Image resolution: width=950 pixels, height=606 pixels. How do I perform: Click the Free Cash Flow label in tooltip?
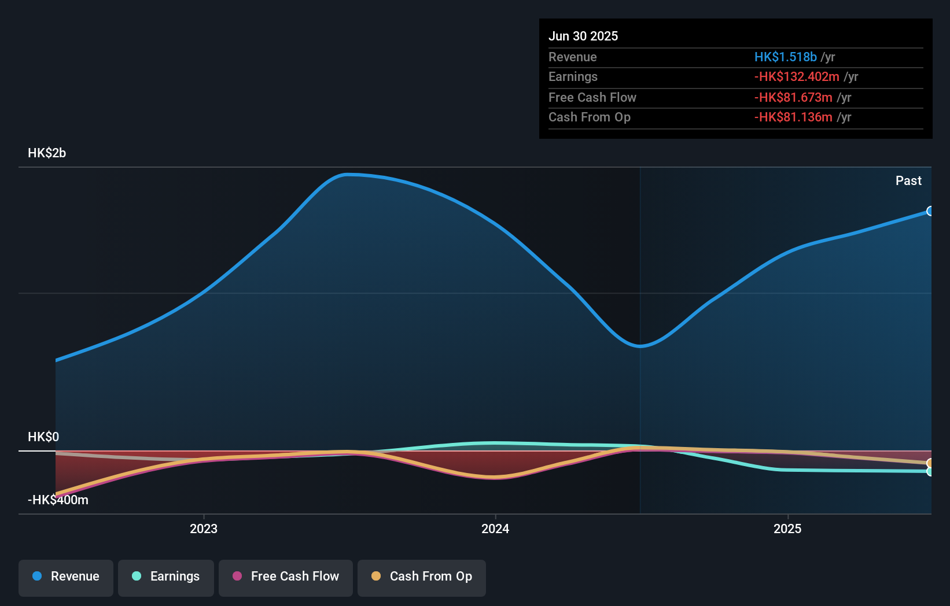tap(592, 97)
